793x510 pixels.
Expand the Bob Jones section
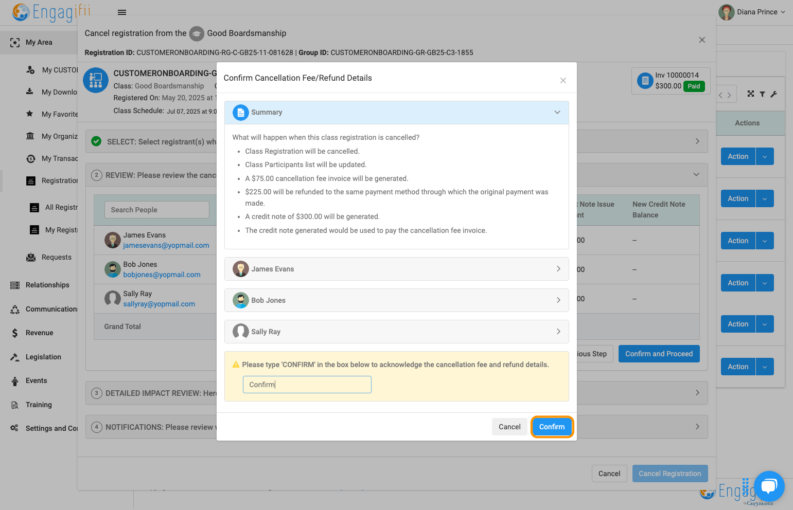(558, 300)
